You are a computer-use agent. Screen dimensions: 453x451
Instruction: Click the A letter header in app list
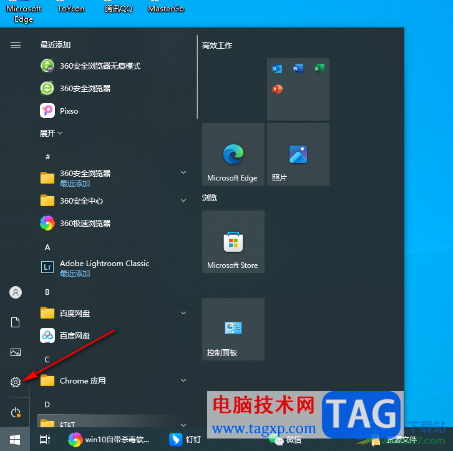[x=47, y=247]
